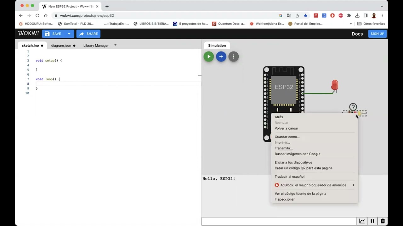Click the SIGN UP button
This screenshot has width=403, height=226.
point(377,34)
